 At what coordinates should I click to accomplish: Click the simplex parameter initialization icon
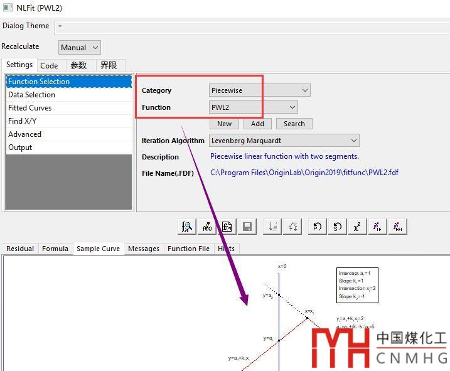[272, 227]
